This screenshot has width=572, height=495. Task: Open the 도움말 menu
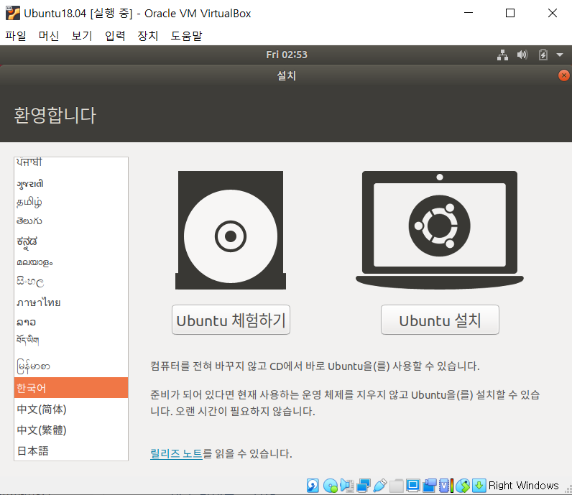[186, 36]
